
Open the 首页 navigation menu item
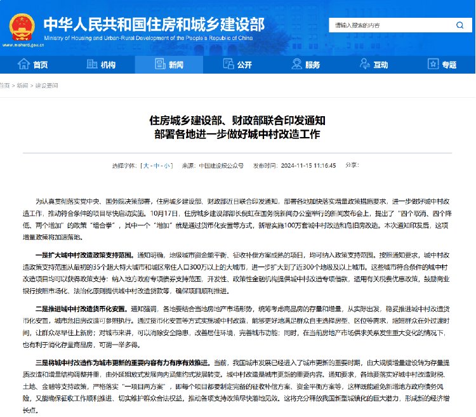pos(33,64)
